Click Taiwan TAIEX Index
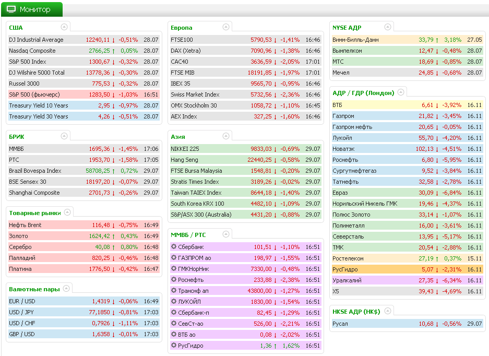Viewport: 489px width, 356px height. (x=246, y=193)
